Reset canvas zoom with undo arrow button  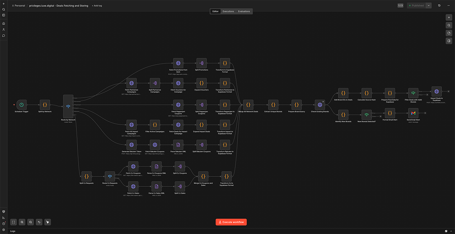coord(39,222)
